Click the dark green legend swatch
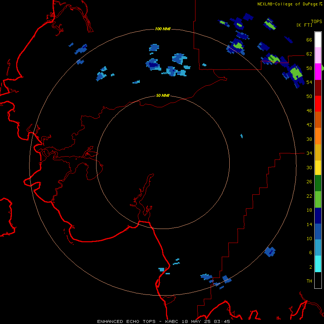Screen dimensions: 324x324 [x=318, y=183]
